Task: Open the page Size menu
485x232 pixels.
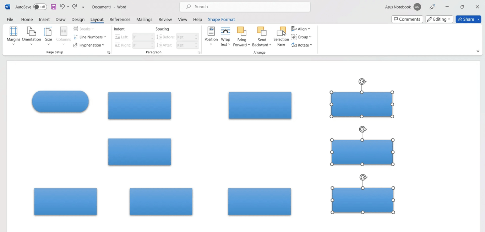Action: click(x=49, y=36)
